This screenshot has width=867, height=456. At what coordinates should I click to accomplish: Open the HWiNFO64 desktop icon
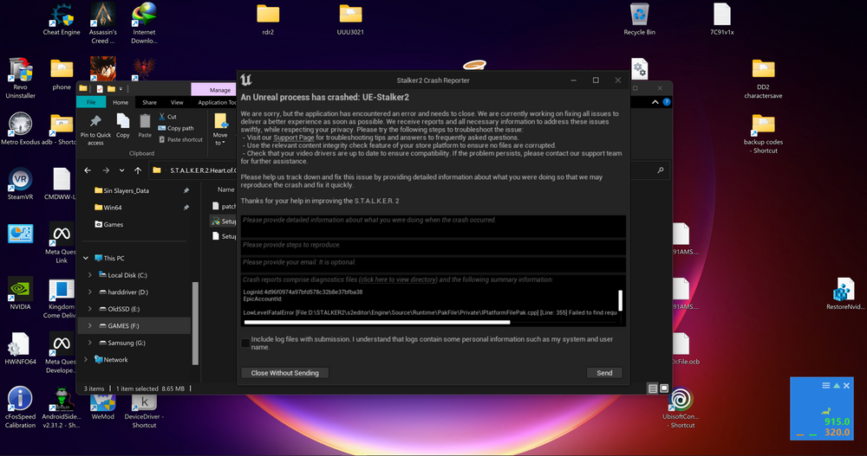pos(21,349)
